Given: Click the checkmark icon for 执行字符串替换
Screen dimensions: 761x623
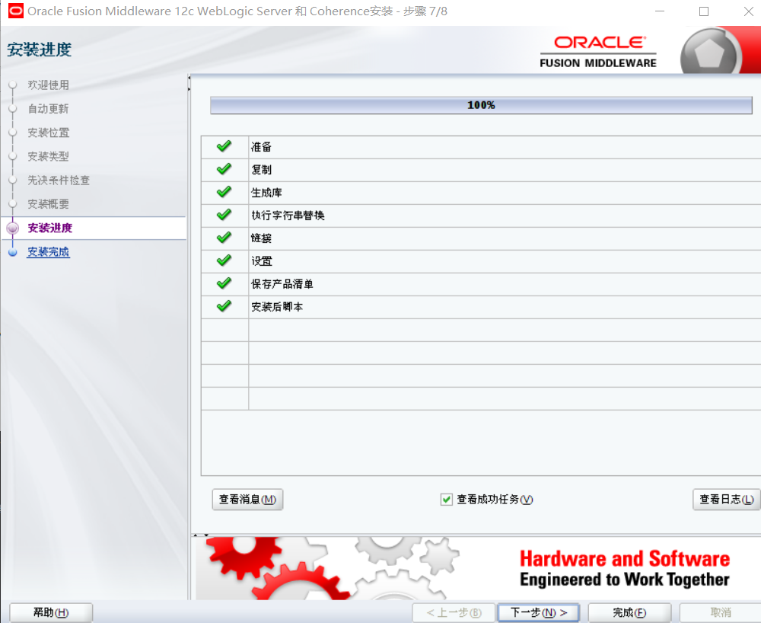Looking at the screenshot, I should pyautogui.click(x=224, y=215).
